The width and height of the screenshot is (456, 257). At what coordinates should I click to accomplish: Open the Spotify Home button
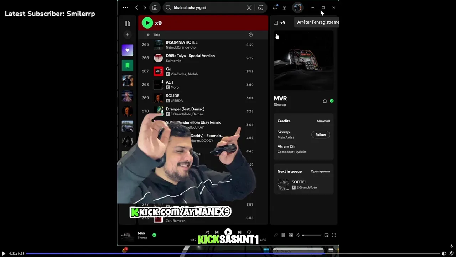[155, 7]
